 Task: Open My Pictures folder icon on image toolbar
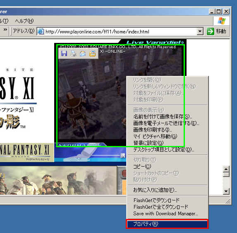(92, 54)
